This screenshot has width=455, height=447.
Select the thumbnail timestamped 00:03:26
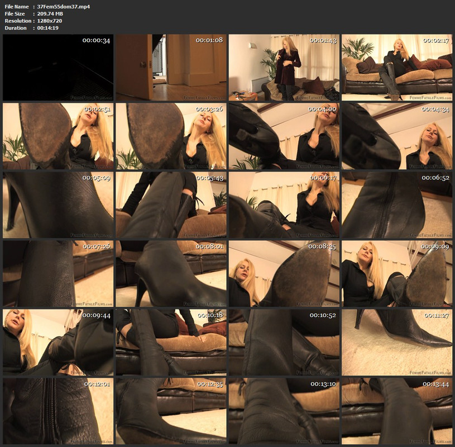pos(171,136)
